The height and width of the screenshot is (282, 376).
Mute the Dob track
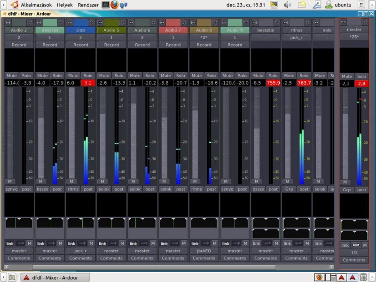pyautogui.click(x=73, y=76)
